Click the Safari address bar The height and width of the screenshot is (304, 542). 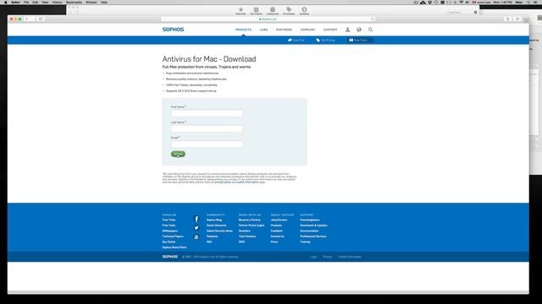268,19
